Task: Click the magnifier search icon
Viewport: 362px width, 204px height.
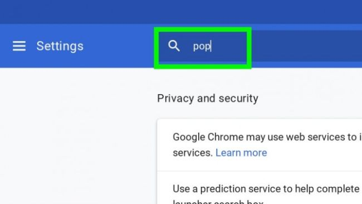Action: tap(174, 46)
